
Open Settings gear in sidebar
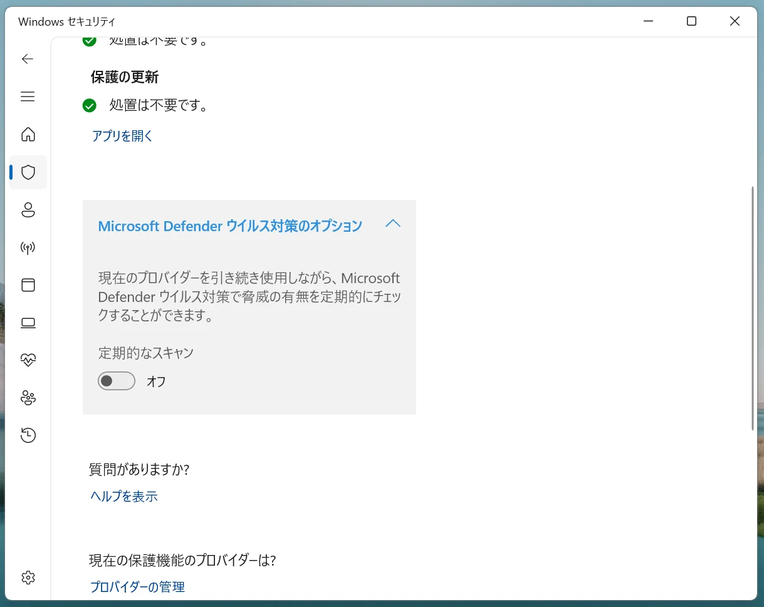pos(28,577)
